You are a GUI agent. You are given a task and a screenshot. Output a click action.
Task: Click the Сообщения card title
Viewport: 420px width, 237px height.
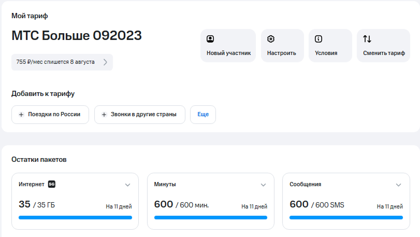pyautogui.click(x=306, y=184)
